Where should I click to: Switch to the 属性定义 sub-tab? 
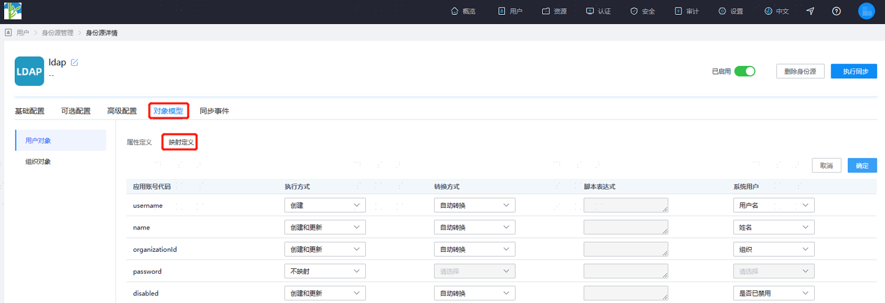point(139,142)
